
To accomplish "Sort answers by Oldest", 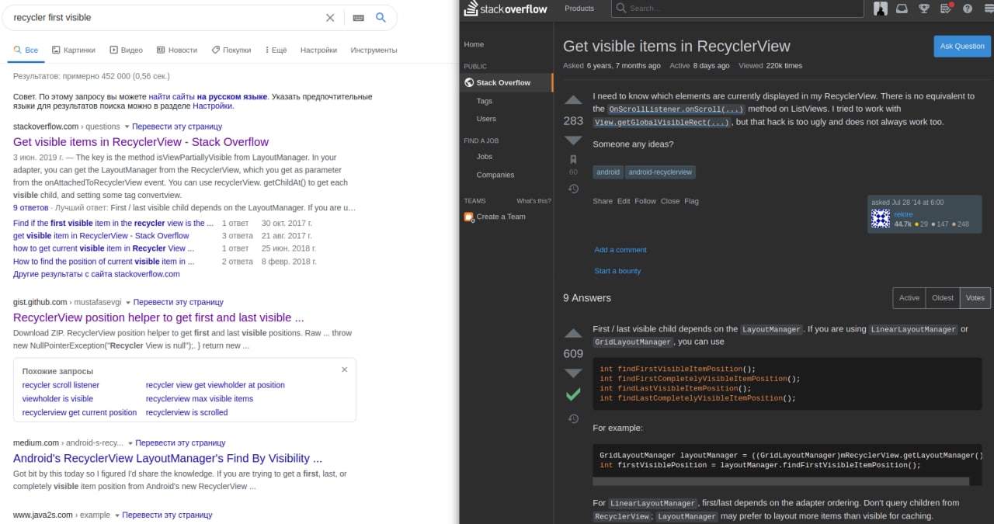I will (x=942, y=298).
